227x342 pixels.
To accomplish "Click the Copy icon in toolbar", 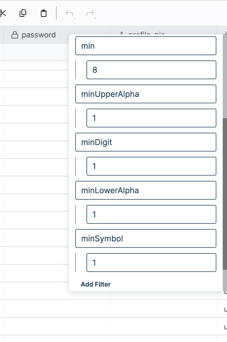I will [x=23, y=13].
